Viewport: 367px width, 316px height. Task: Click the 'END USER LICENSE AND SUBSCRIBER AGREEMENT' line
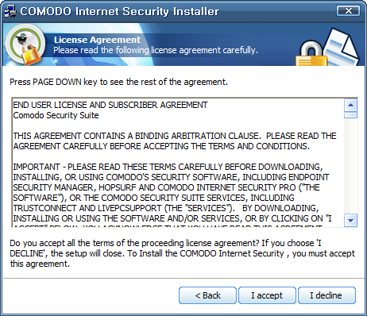click(x=110, y=105)
